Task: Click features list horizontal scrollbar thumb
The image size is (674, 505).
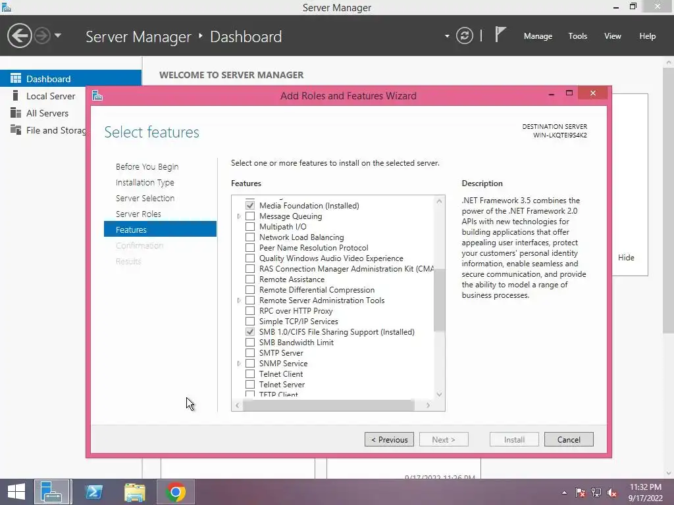Action: tap(329, 405)
